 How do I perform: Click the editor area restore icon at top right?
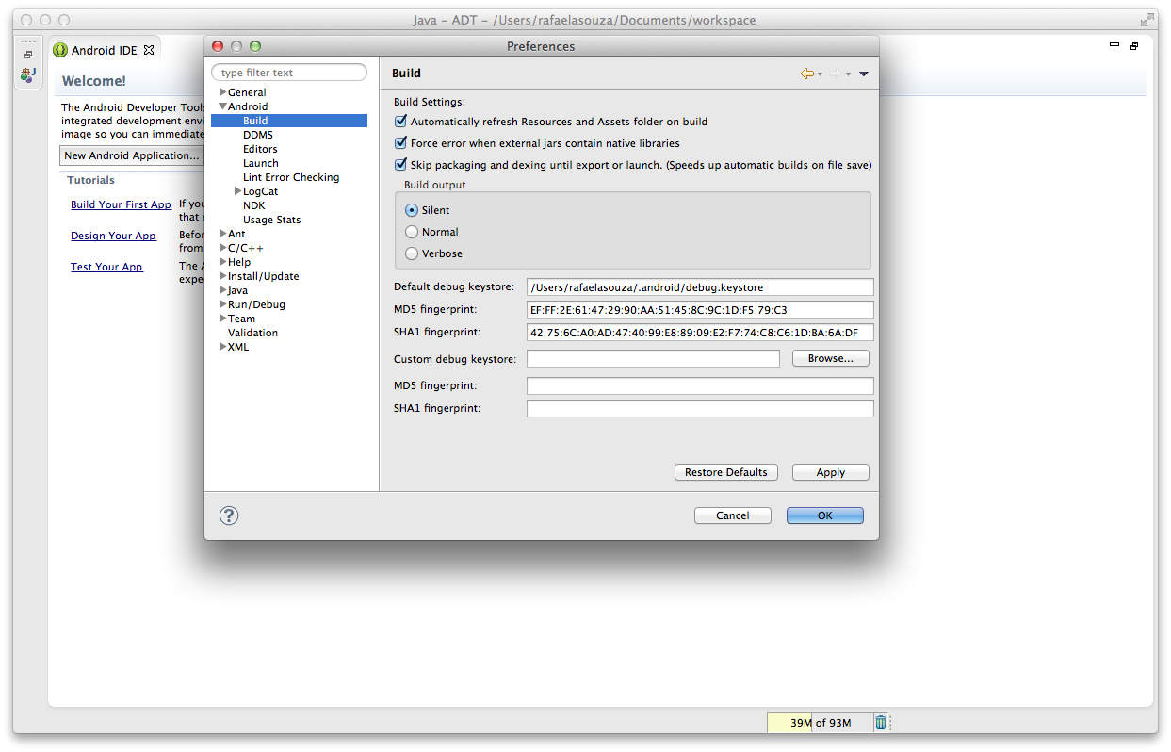pyautogui.click(x=1134, y=45)
